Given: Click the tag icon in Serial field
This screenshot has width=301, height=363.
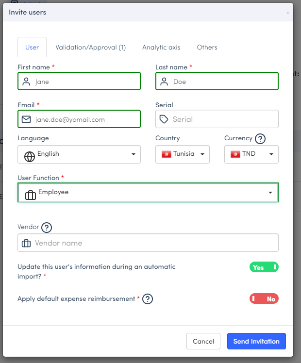Looking at the screenshot, I should (164, 119).
